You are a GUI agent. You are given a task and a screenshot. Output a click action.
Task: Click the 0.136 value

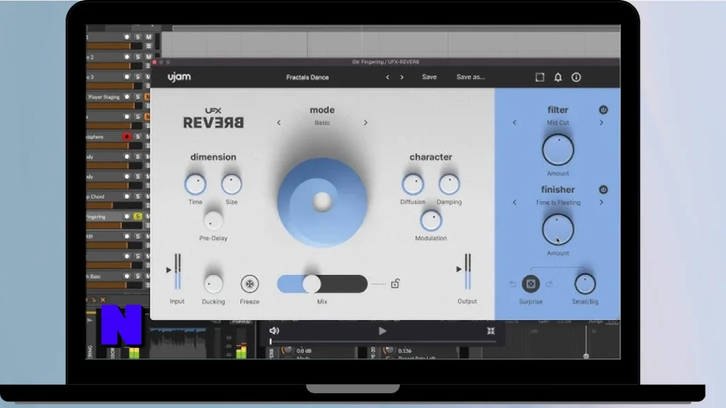(405, 351)
